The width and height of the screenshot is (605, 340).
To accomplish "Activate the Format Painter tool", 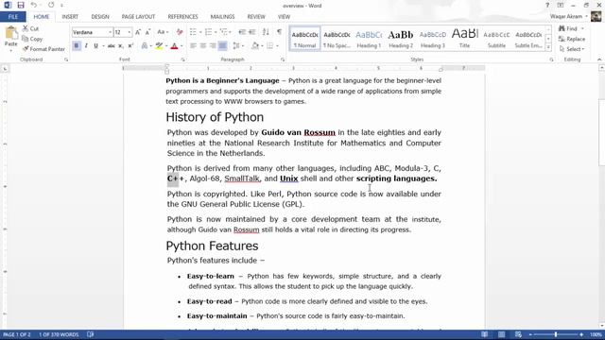I will tap(43, 49).
